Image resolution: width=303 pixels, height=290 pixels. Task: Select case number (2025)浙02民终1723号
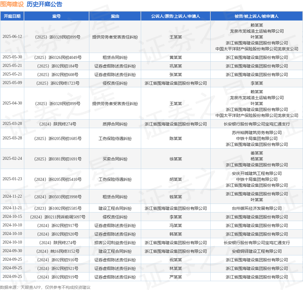click(58, 83)
